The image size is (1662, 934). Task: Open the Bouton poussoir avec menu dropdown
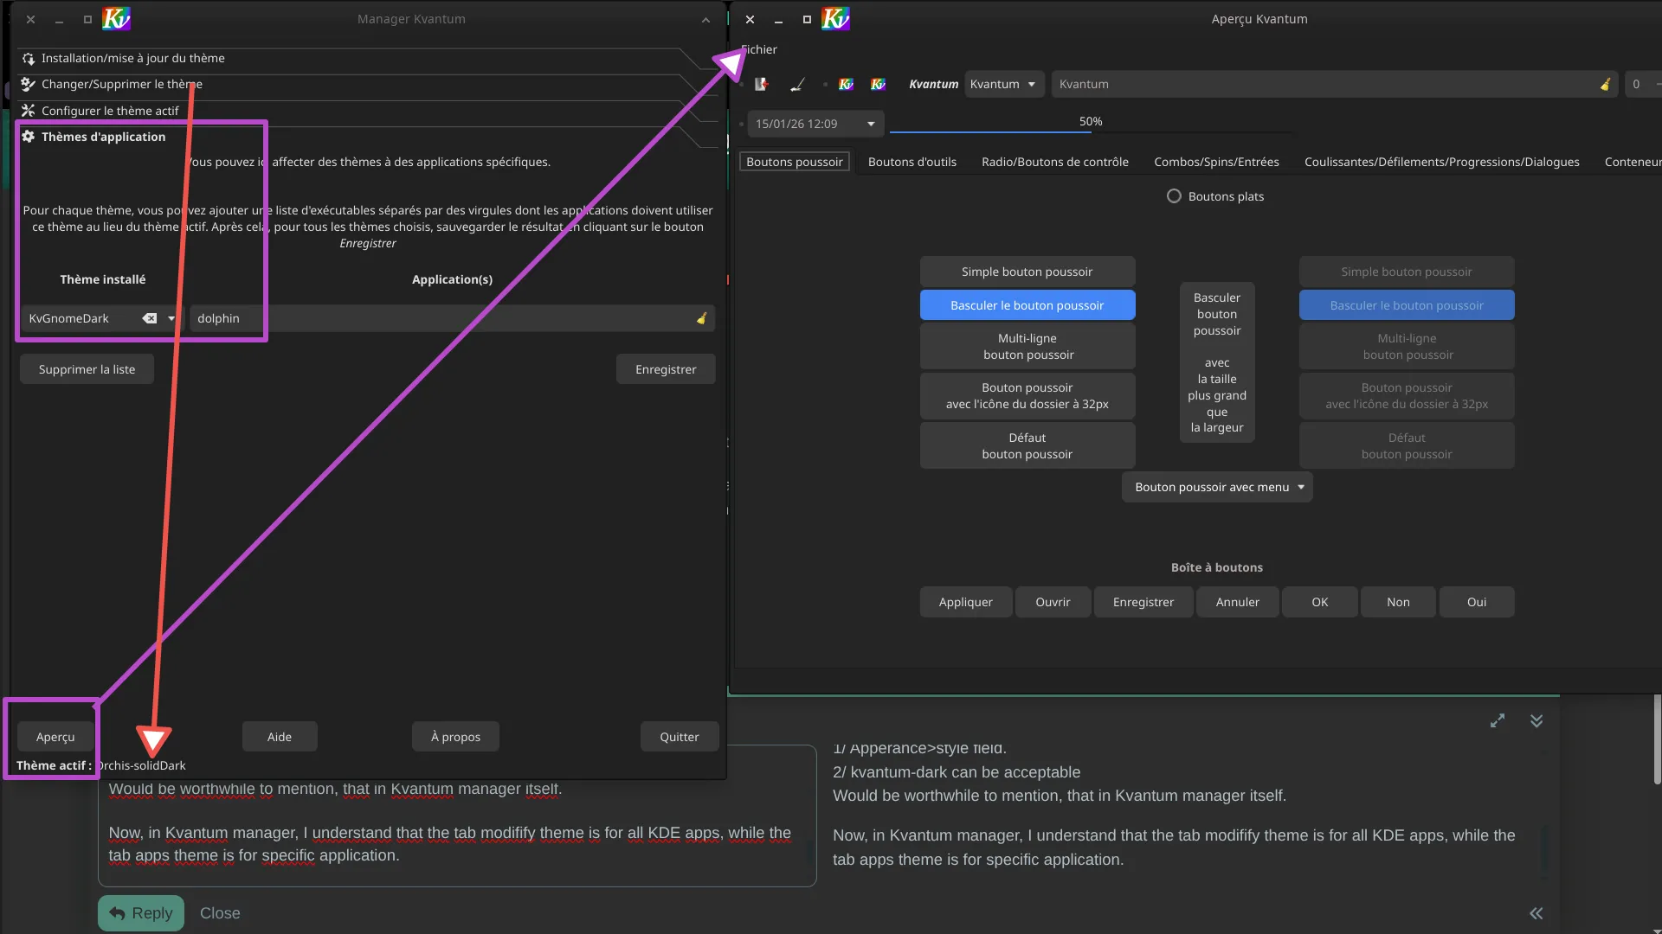click(x=1216, y=487)
